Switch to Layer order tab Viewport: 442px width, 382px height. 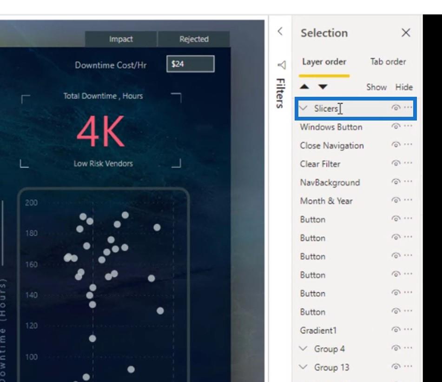[x=324, y=62]
